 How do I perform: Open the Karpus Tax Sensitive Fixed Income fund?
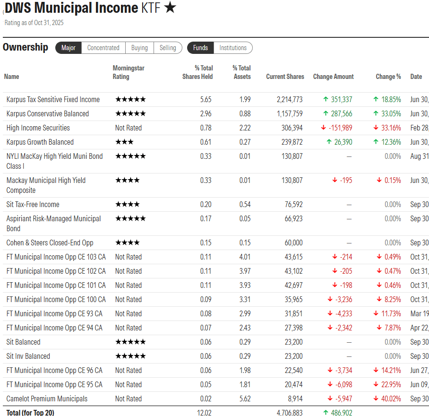[x=52, y=99]
